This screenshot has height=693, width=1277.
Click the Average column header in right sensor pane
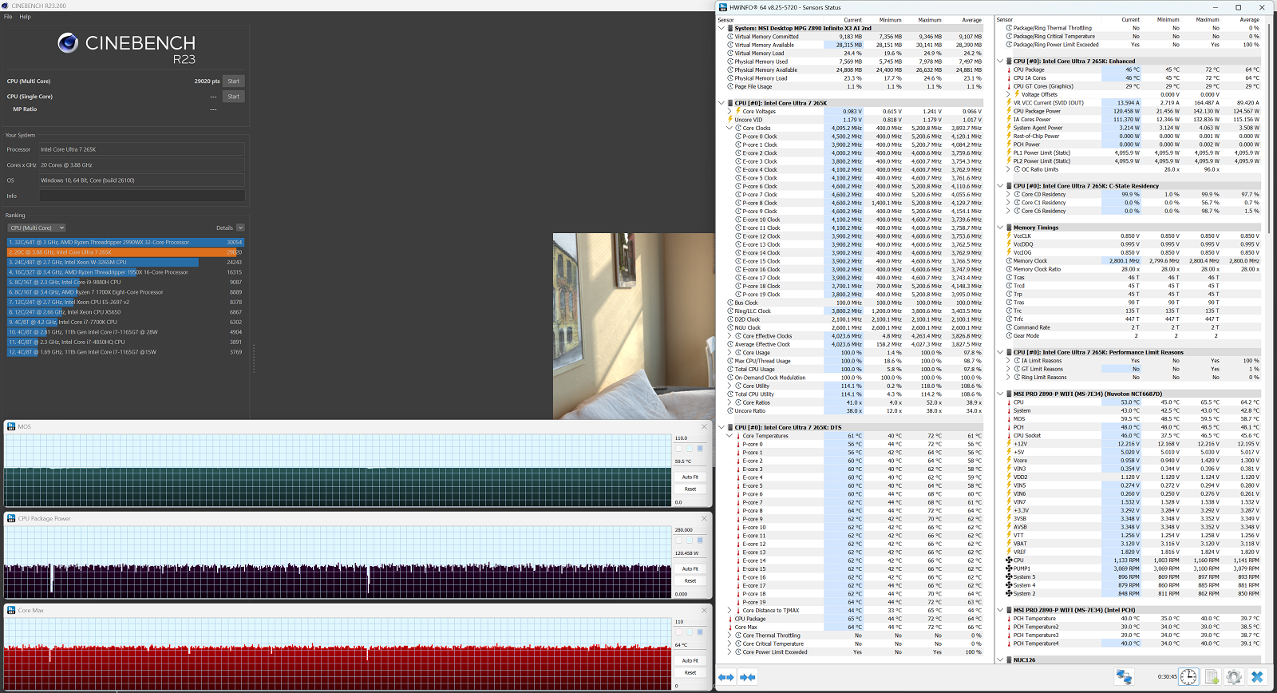pyautogui.click(x=1249, y=20)
